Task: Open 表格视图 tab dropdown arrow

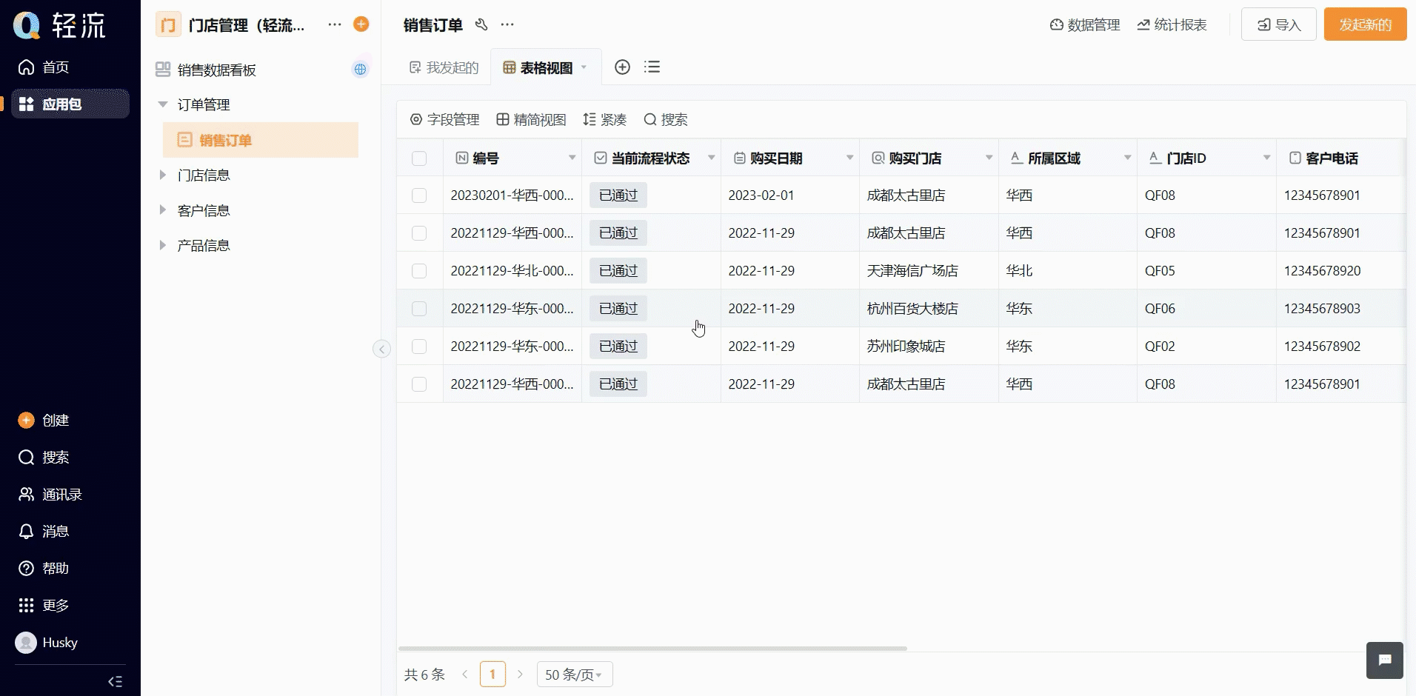Action: tap(584, 67)
